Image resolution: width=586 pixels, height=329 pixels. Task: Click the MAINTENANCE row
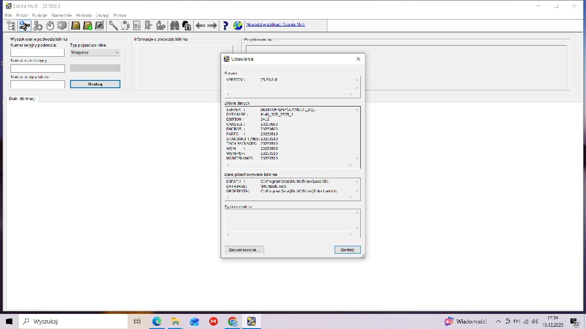click(x=252, y=158)
